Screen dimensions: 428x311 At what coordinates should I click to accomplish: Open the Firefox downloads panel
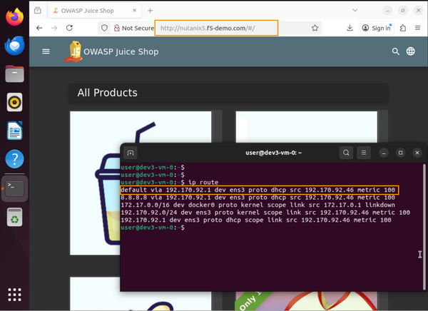click(x=350, y=28)
